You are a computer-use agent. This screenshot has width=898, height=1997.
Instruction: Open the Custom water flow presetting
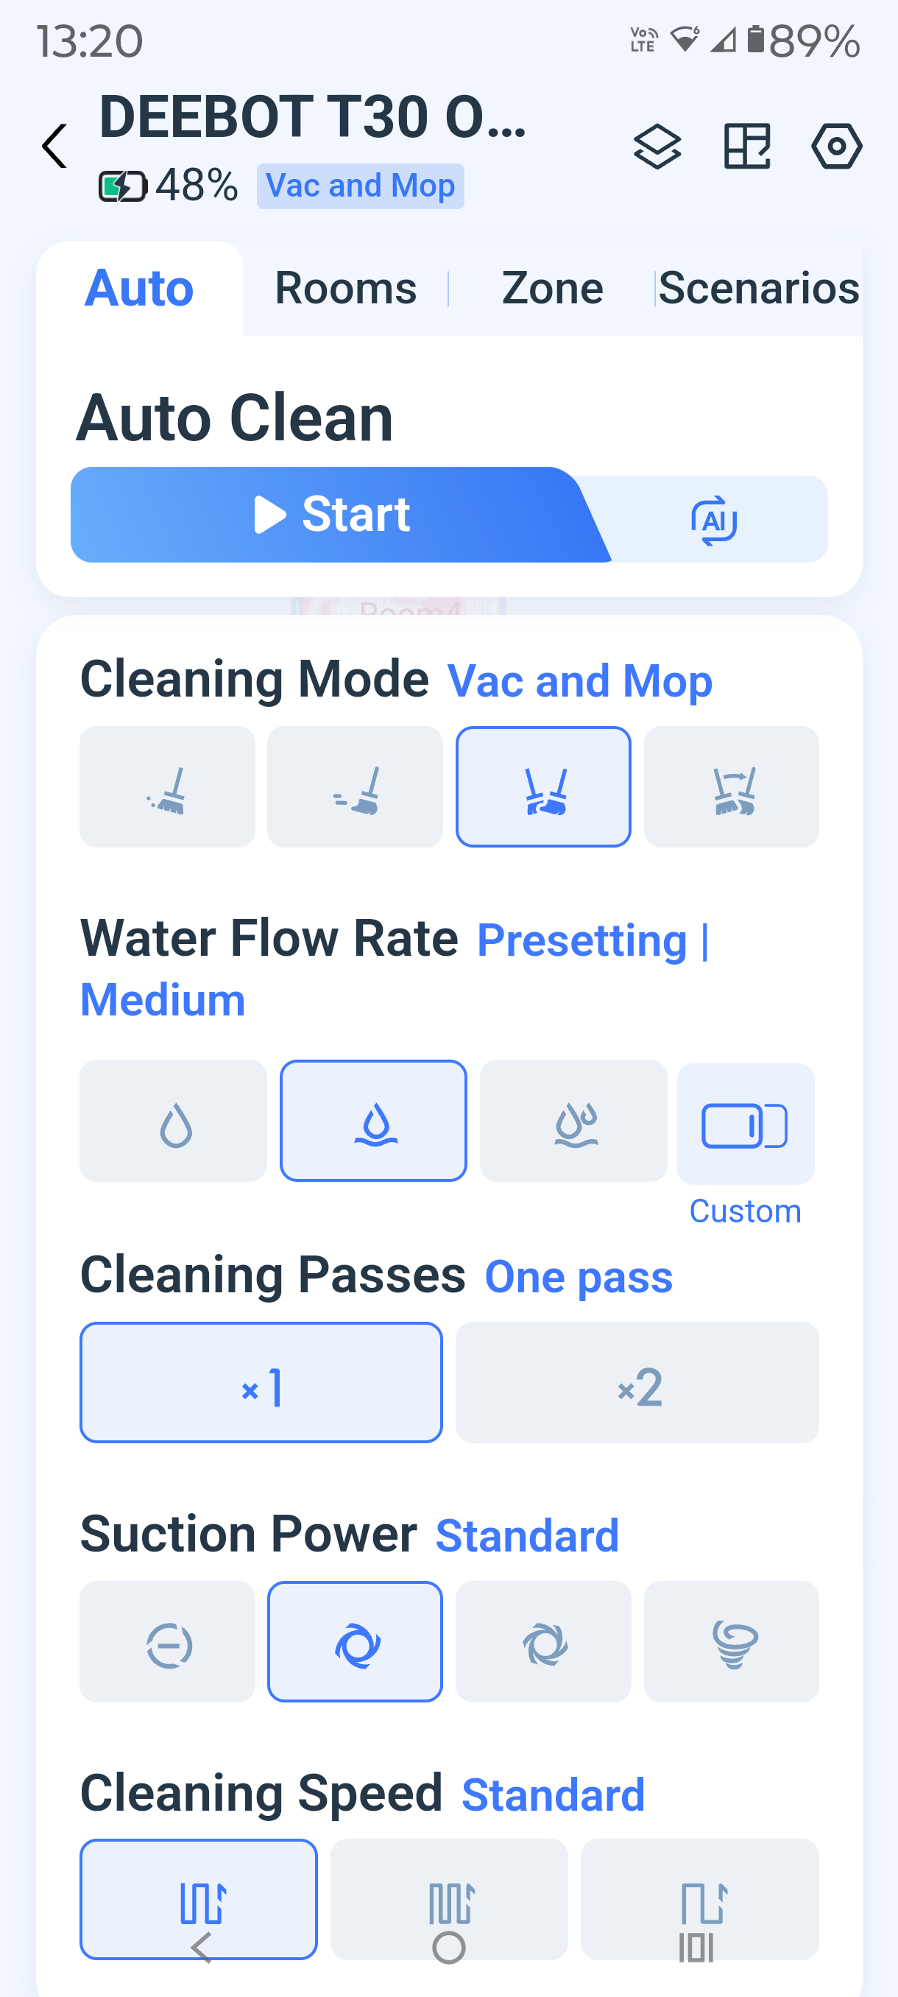click(x=746, y=1125)
